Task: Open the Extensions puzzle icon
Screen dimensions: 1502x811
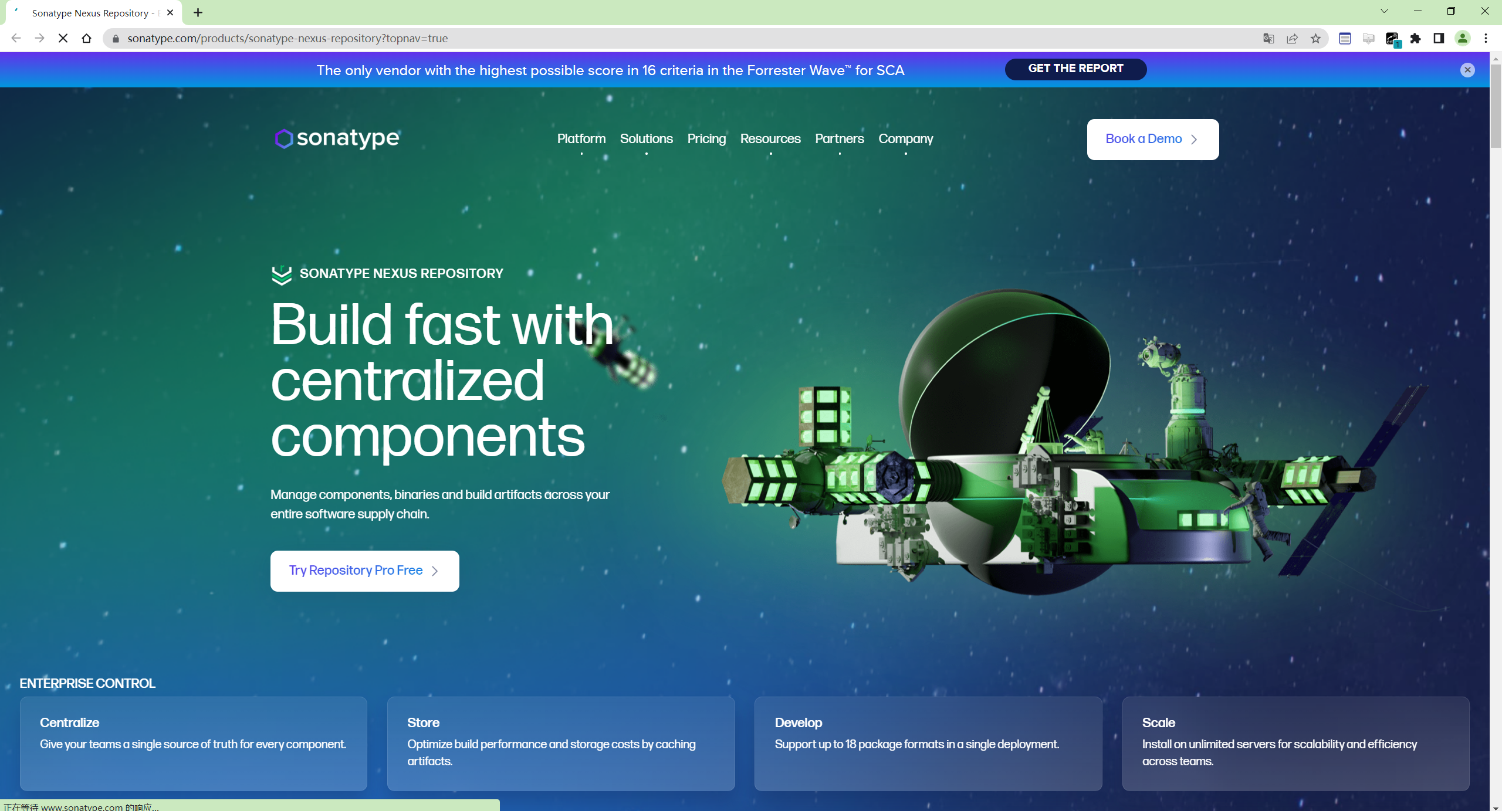Action: pos(1415,39)
